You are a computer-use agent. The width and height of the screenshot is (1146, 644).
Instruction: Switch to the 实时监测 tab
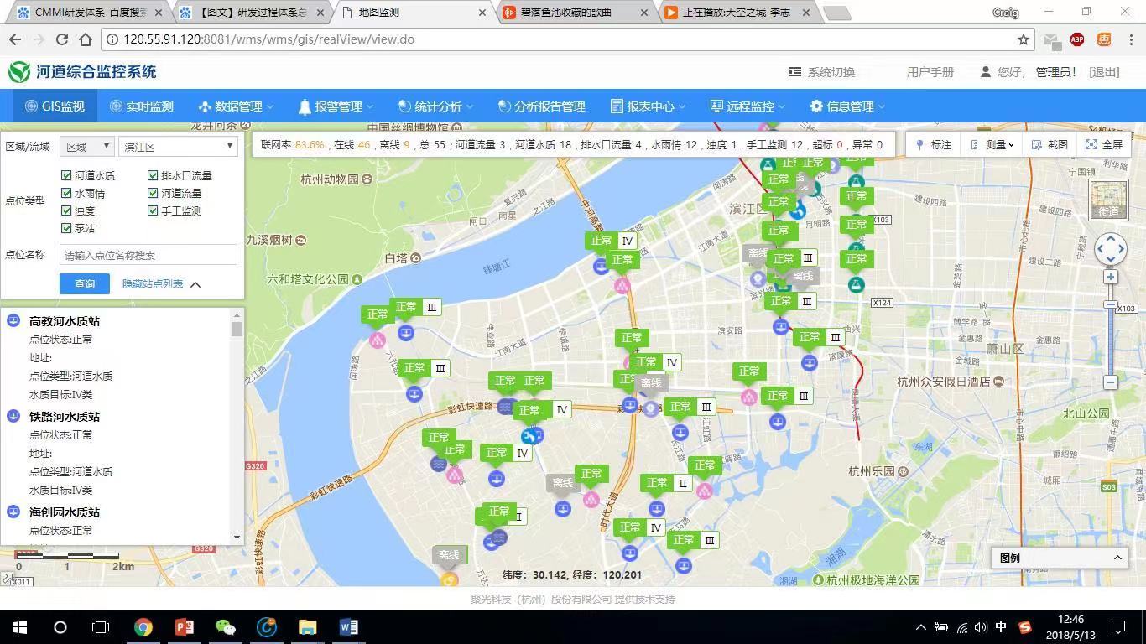pos(143,106)
